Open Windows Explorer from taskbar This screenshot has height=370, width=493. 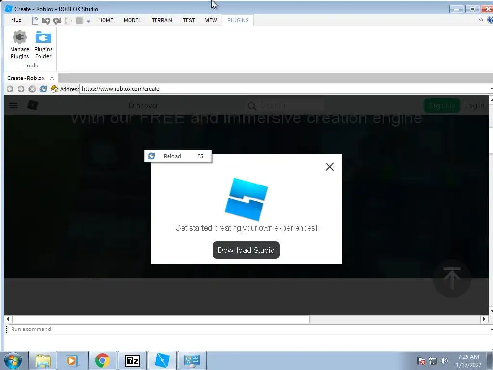point(43,360)
